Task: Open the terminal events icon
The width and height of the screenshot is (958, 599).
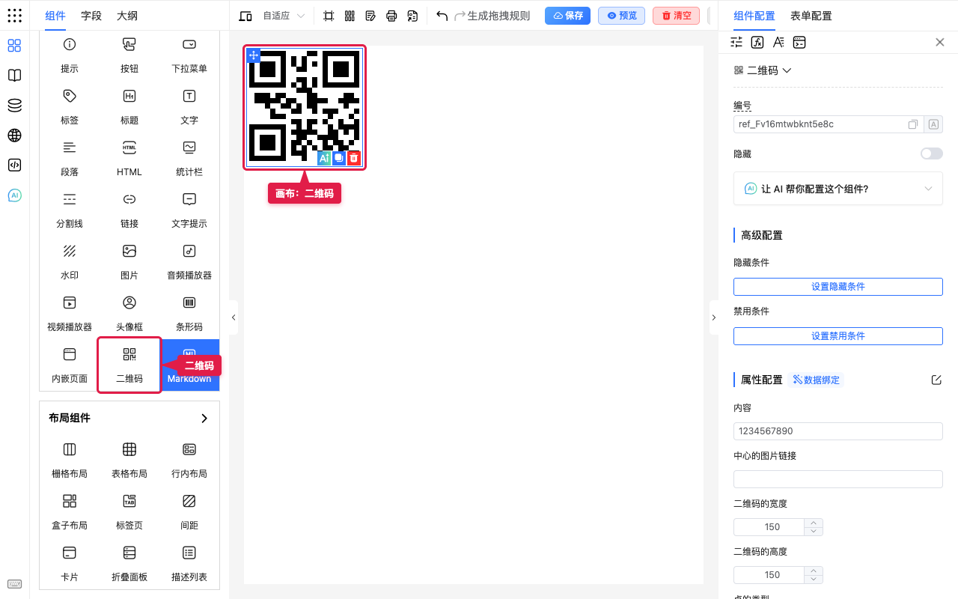Action: (799, 42)
